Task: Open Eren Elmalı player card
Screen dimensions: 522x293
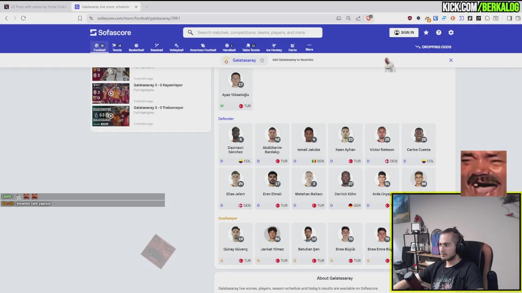Action: pyautogui.click(x=272, y=189)
